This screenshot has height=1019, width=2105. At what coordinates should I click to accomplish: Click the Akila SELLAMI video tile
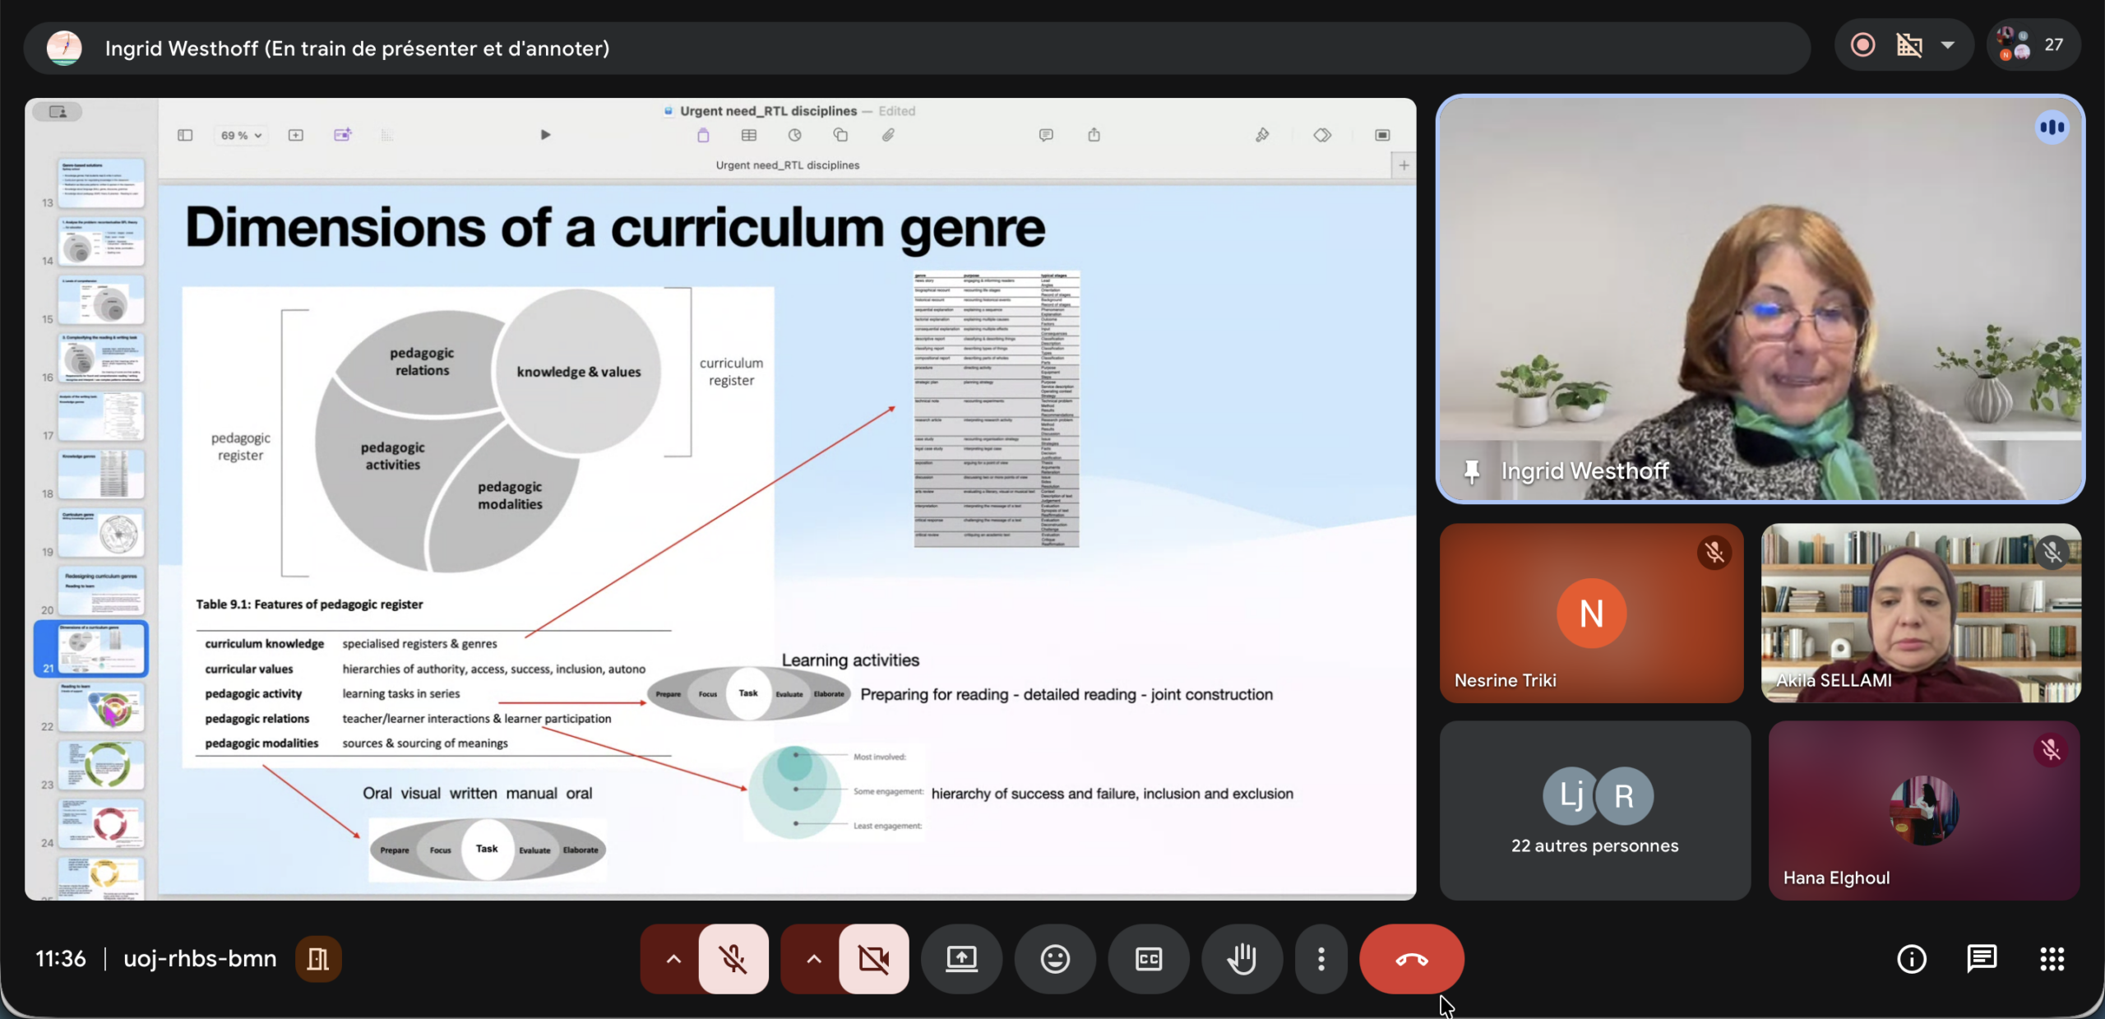coord(1920,614)
